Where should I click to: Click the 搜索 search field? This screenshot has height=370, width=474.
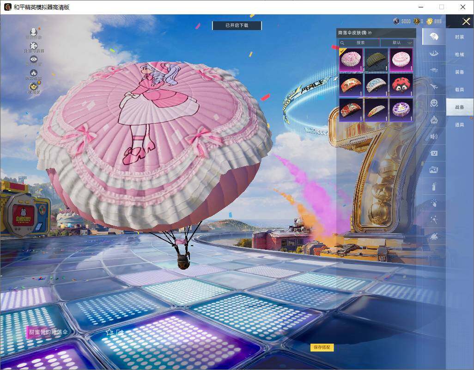pyautogui.click(x=359, y=43)
